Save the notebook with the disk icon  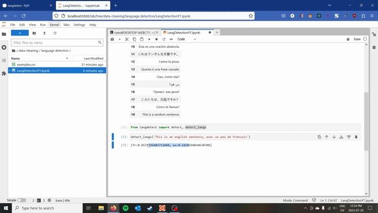click(x=112, y=39)
